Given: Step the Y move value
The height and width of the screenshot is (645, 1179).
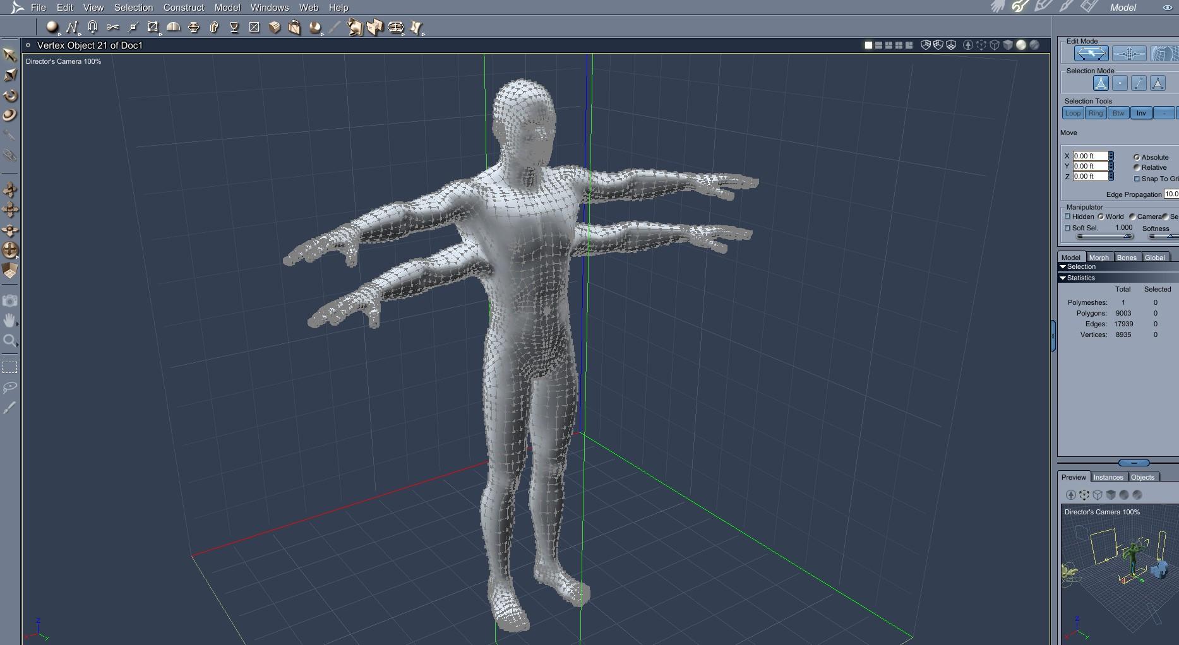Looking at the screenshot, I should click(1111, 166).
